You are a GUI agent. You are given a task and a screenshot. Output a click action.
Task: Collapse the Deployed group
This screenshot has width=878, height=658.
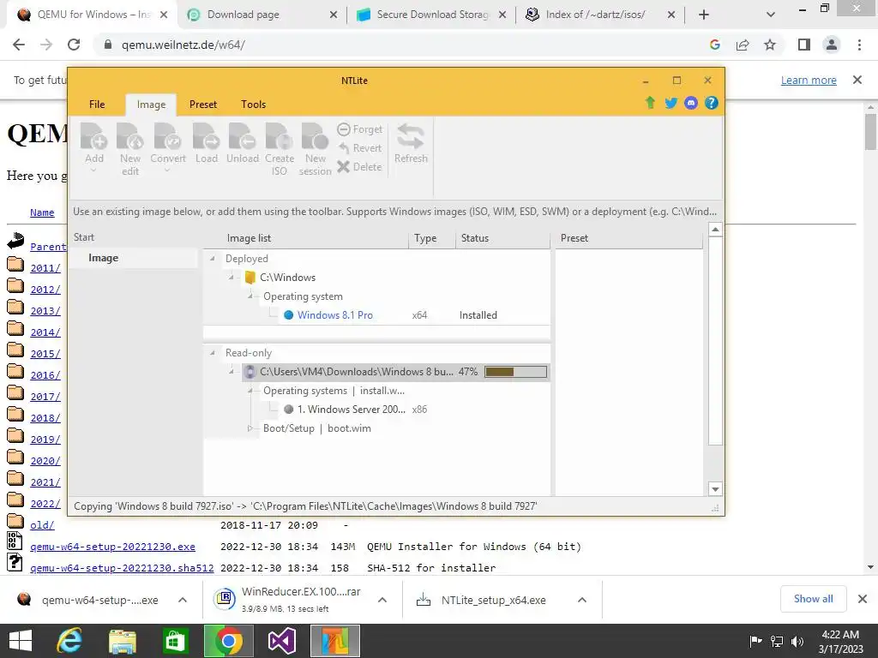[x=213, y=259]
